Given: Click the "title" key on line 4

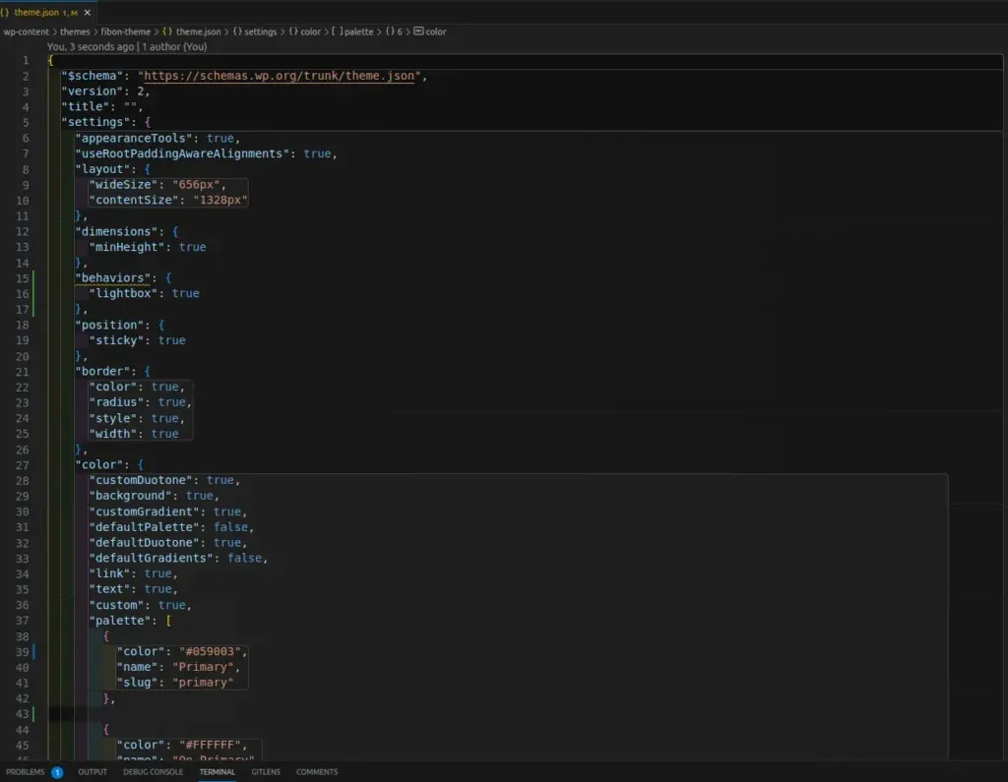Looking at the screenshot, I should 85,106.
